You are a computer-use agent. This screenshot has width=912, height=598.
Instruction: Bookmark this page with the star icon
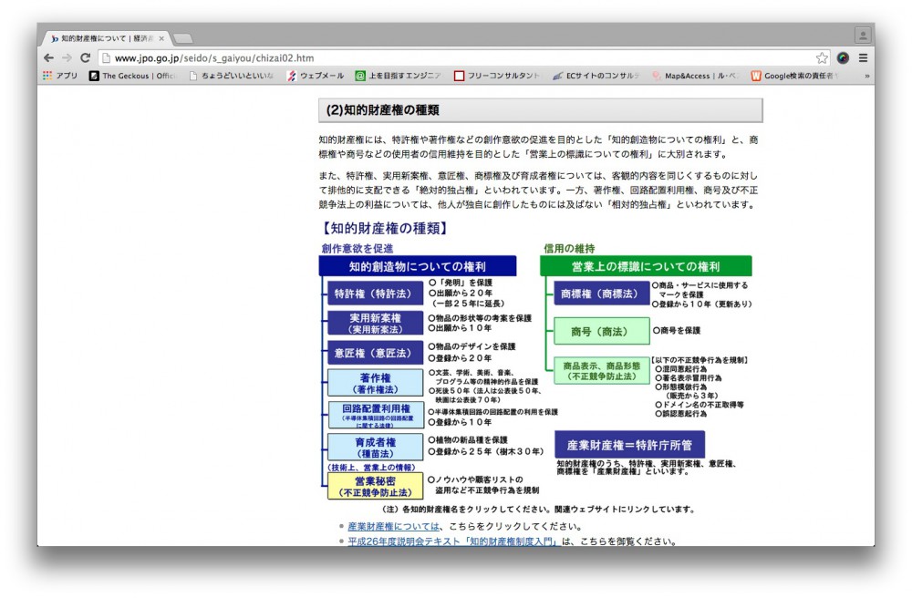pos(822,58)
